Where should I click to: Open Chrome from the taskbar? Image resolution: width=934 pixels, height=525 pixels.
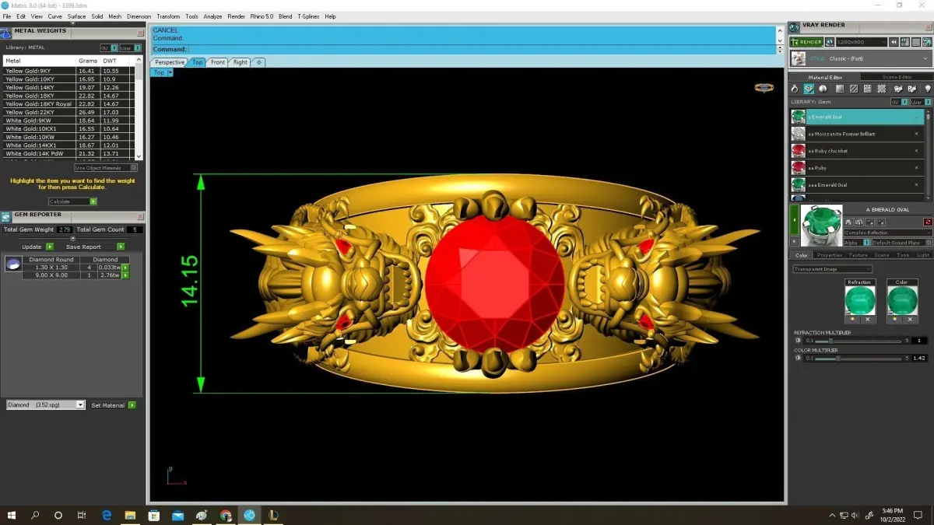[226, 515]
